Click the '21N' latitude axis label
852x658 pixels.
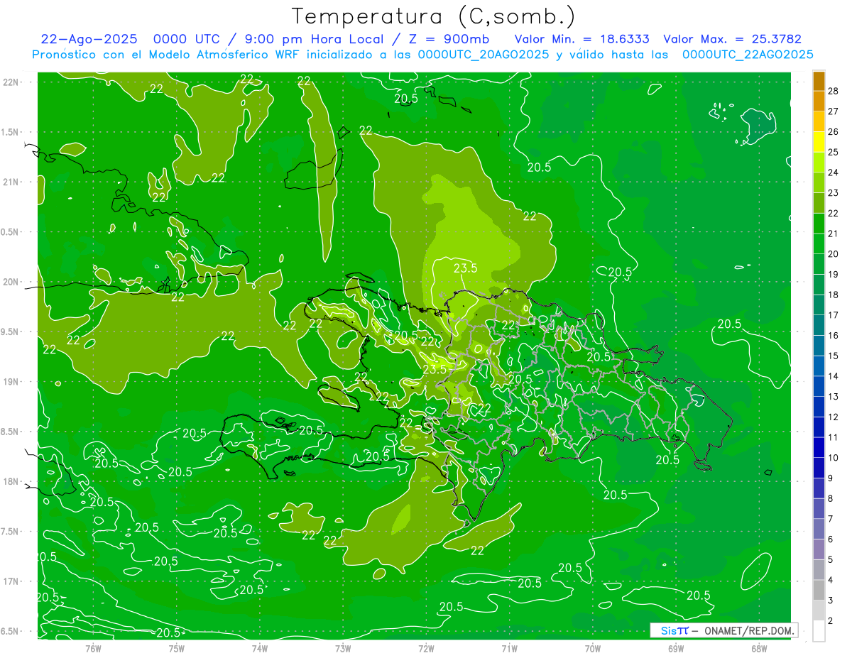(x=11, y=182)
